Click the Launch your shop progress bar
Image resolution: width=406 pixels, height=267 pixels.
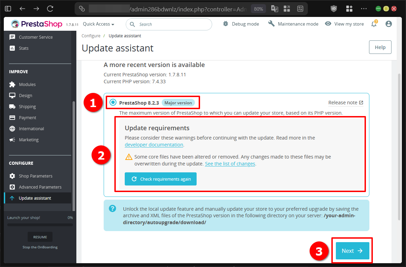40,224
